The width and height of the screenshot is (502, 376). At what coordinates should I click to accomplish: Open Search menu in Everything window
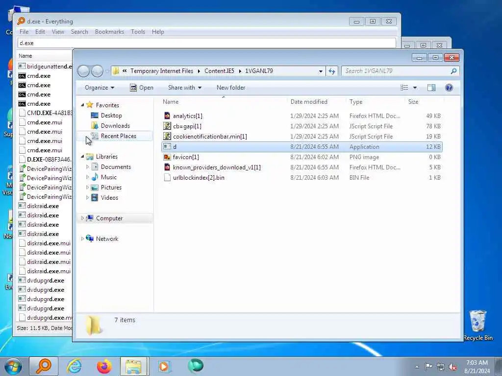(x=79, y=32)
